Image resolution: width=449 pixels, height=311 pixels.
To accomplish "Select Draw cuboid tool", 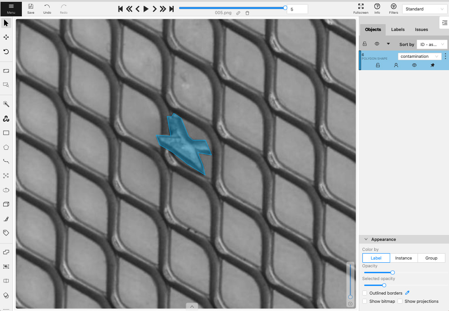I will click(x=6, y=204).
